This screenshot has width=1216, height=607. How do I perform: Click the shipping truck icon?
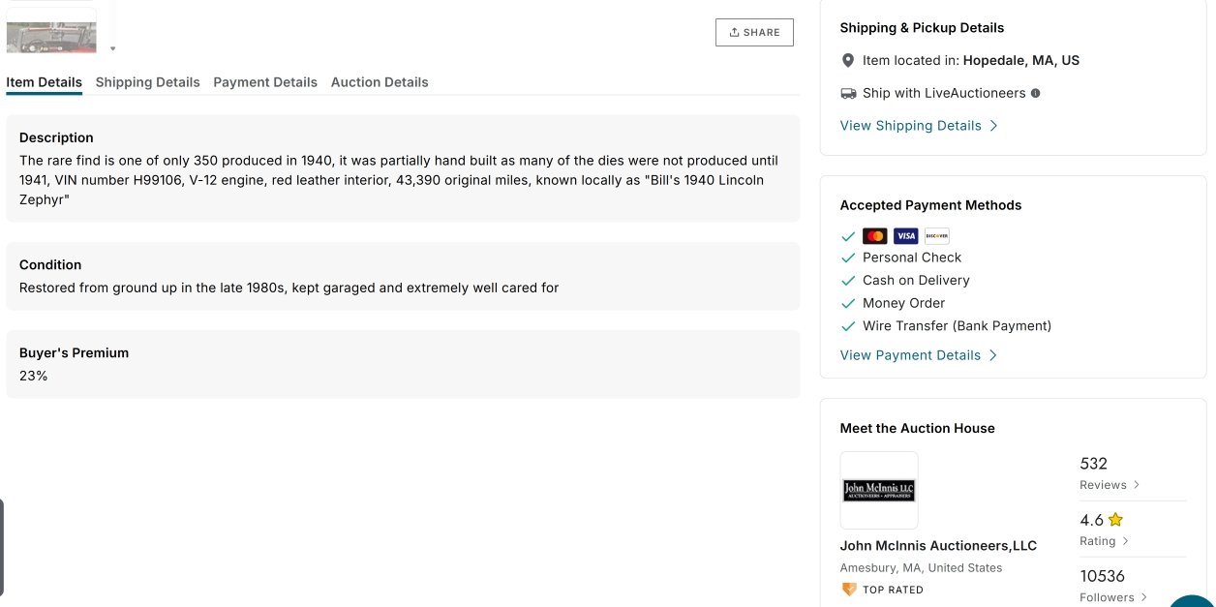point(848,94)
